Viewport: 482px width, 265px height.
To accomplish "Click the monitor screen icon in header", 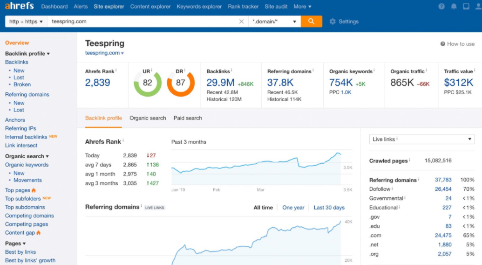I will tap(466, 7).
